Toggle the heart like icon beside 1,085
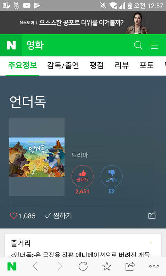The image size is (166, 276). coord(13,216)
